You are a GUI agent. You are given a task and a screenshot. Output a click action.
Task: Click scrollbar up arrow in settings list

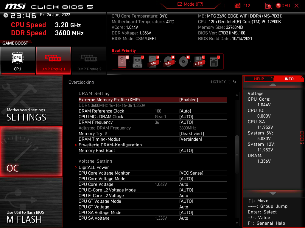(x=237, y=95)
